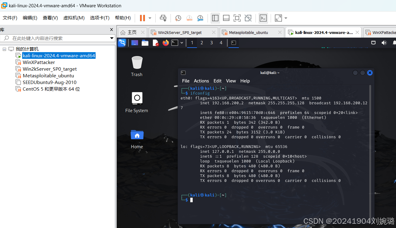Open the 编辑(E) menu
The image size is (396, 228).
(30, 18)
